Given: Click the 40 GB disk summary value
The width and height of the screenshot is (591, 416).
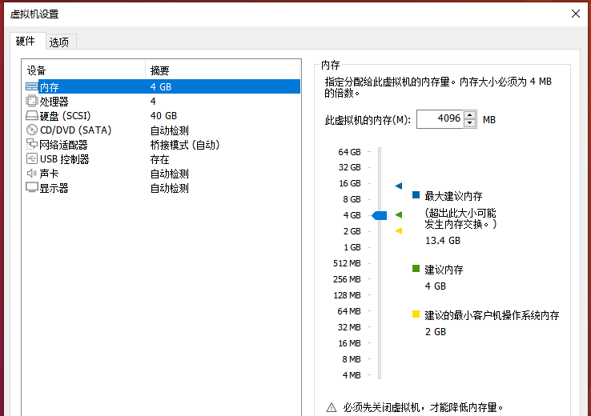Looking at the screenshot, I should pyautogui.click(x=163, y=115).
